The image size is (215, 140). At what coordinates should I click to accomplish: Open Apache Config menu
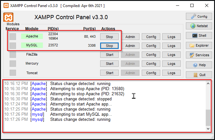click(x=151, y=37)
